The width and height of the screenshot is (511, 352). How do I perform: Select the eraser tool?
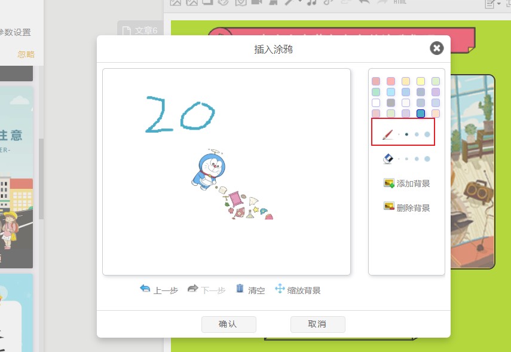click(387, 157)
